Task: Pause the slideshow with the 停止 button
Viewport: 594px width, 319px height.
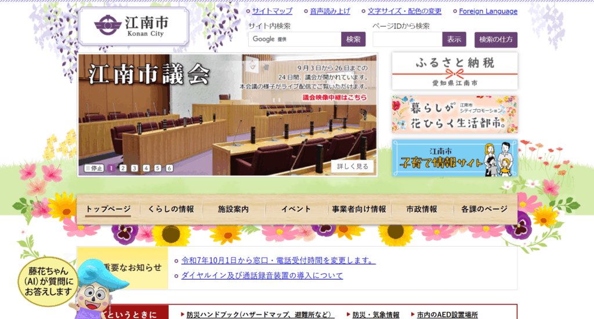Action: 94,168
